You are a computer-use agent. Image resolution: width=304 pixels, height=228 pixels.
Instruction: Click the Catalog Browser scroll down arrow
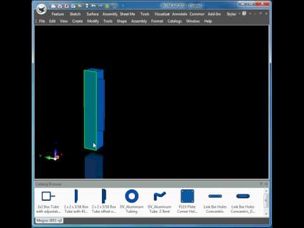266,213
